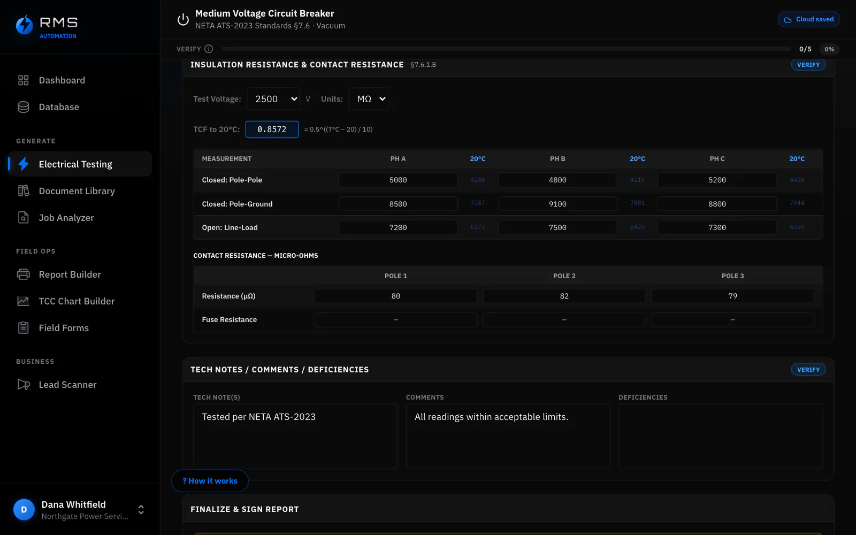Open the Dashboard menu item
The height and width of the screenshot is (535, 856).
[x=80, y=80]
